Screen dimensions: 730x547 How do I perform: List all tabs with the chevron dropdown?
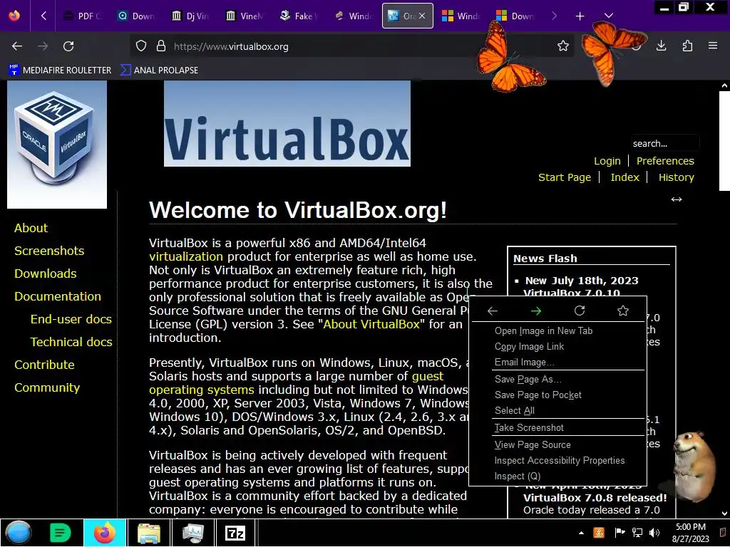[609, 16]
